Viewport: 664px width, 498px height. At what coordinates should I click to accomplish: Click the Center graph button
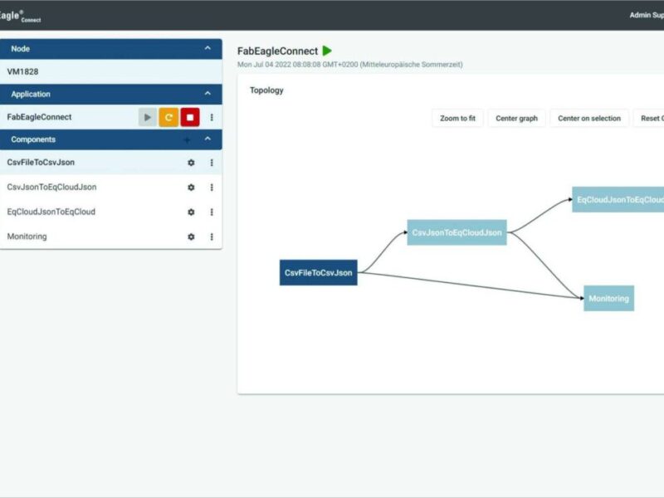tap(515, 118)
